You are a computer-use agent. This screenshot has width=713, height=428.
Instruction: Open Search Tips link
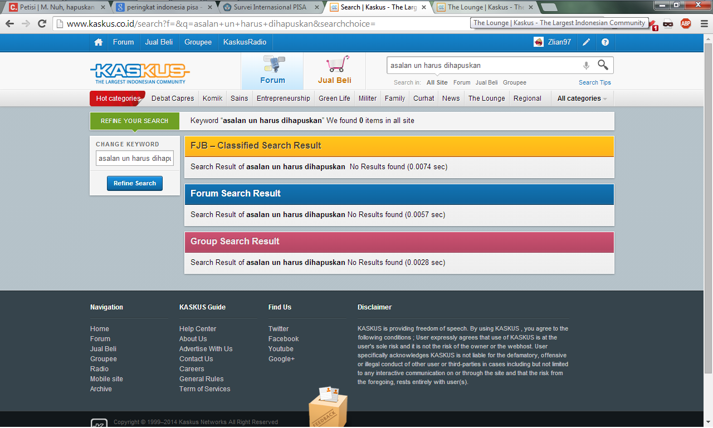tap(595, 82)
